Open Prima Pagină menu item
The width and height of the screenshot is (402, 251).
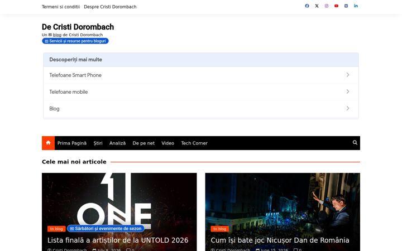72,143
